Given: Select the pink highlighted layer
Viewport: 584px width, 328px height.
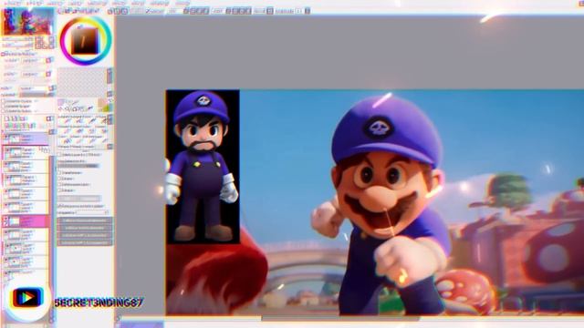Looking at the screenshot, I should (x=26, y=221).
